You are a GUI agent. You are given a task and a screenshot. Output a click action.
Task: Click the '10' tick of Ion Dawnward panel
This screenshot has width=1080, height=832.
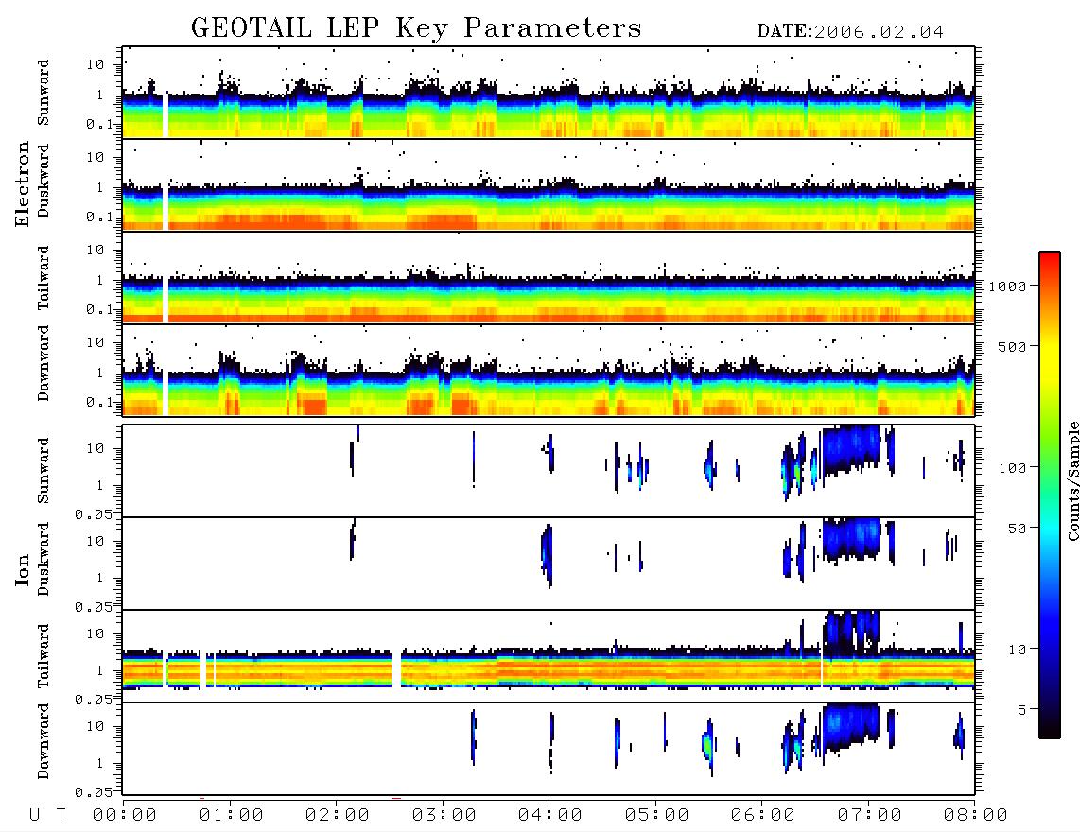pyautogui.click(x=96, y=727)
